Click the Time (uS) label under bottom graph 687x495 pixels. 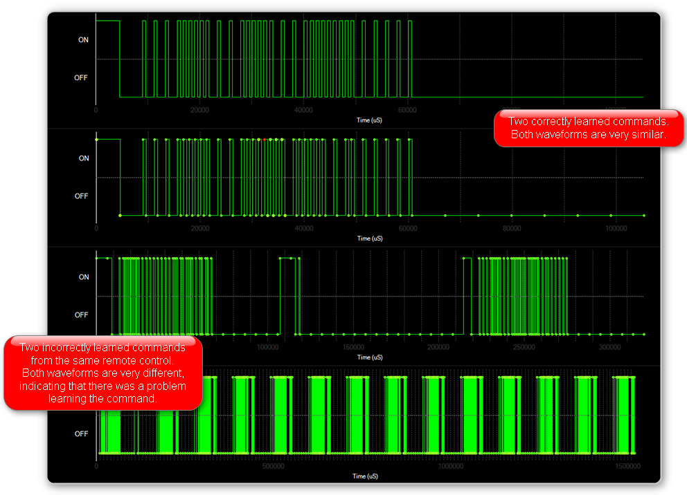coord(369,476)
